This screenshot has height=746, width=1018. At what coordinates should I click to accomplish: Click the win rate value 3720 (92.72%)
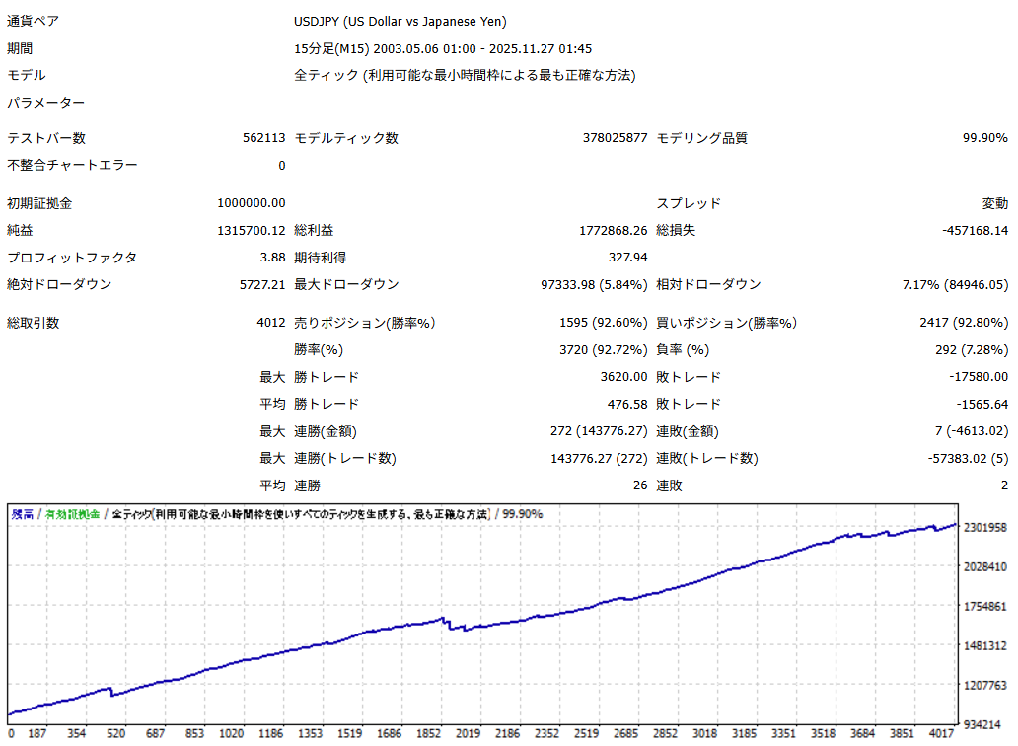tap(603, 349)
